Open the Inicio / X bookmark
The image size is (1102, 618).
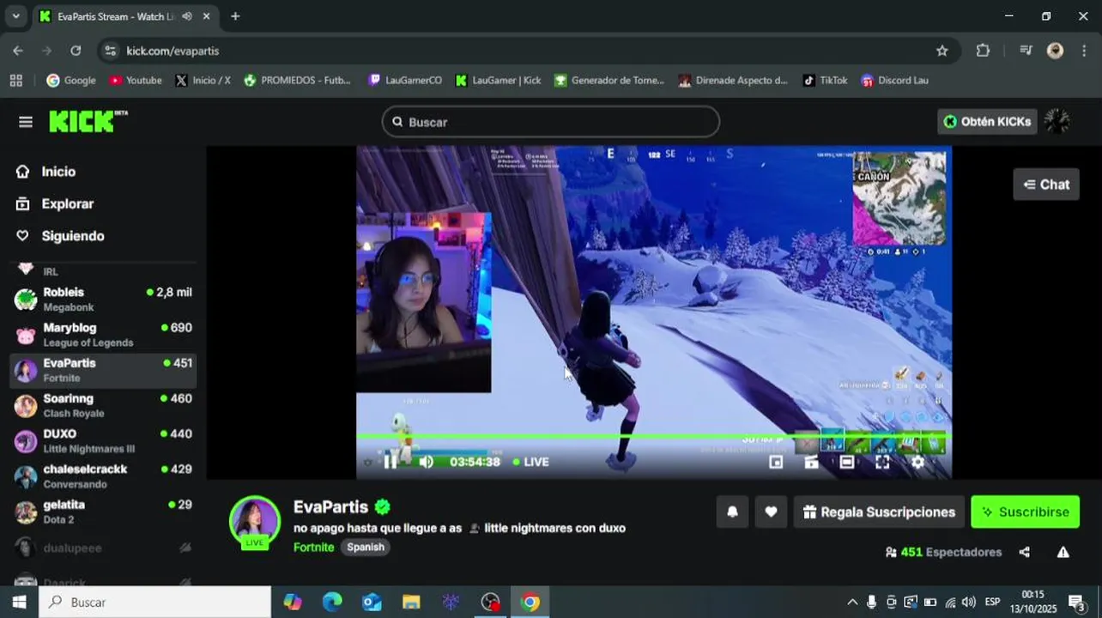[203, 80]
